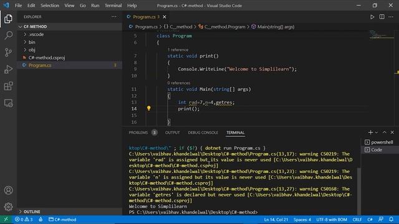Screen dimensions: 399x224
Task: Select the Code terminal instance
Action: [378, 150]
